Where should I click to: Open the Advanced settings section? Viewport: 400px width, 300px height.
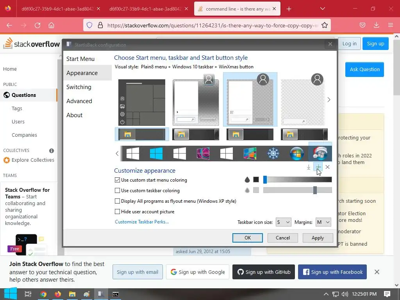[79, 101]
